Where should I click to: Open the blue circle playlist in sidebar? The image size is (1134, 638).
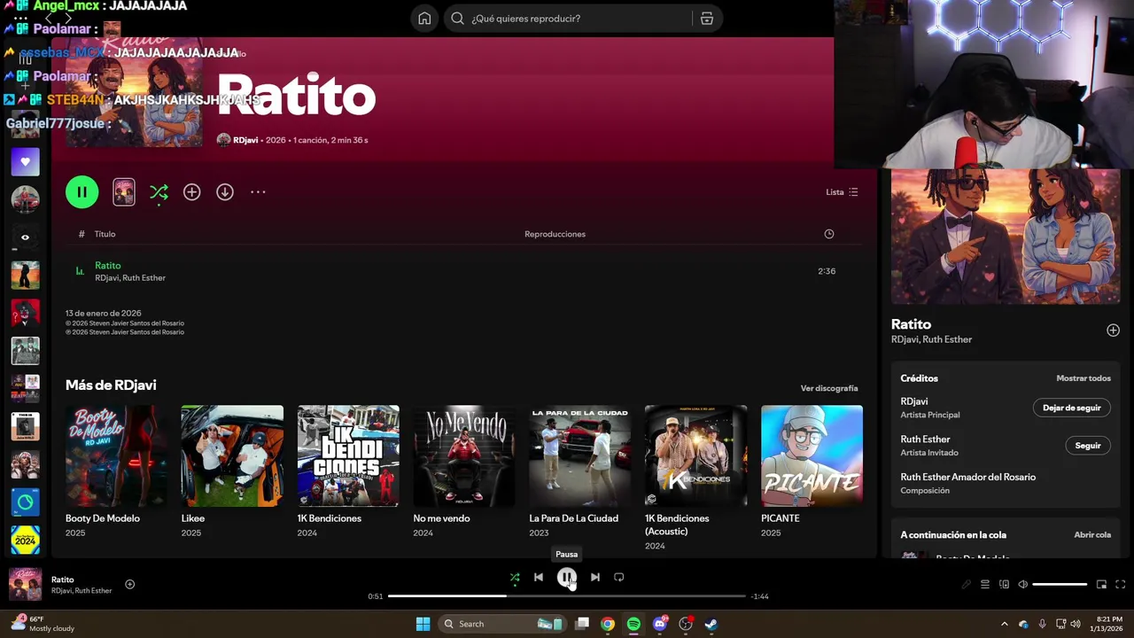click(25, 502)
